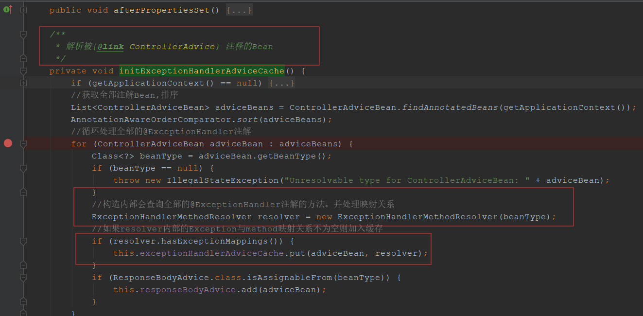Click 'private' keyword of initExceptionHandlerAdviceCache
The image size is (643, 316).
coord(68,71)
